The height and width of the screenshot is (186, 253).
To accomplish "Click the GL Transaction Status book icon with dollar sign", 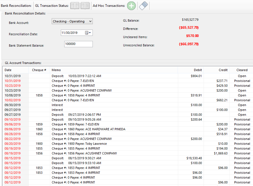I will tap(85, 6).
